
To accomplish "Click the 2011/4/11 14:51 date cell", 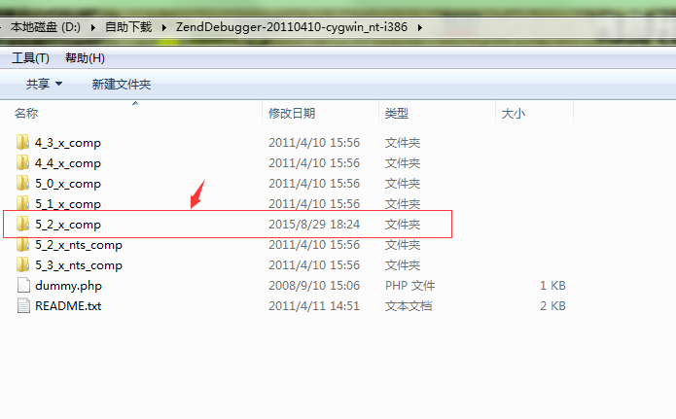I will tap(314, 305).
